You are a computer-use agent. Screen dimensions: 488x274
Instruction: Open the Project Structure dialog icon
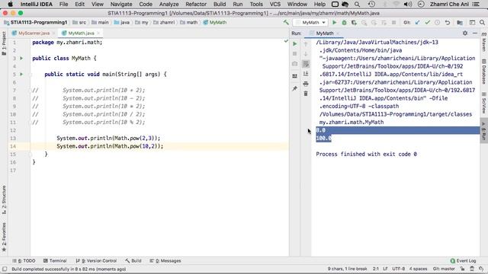coord(460,22)
